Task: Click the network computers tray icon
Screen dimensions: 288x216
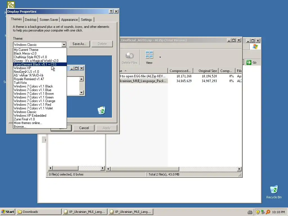Action: point(263,212)
